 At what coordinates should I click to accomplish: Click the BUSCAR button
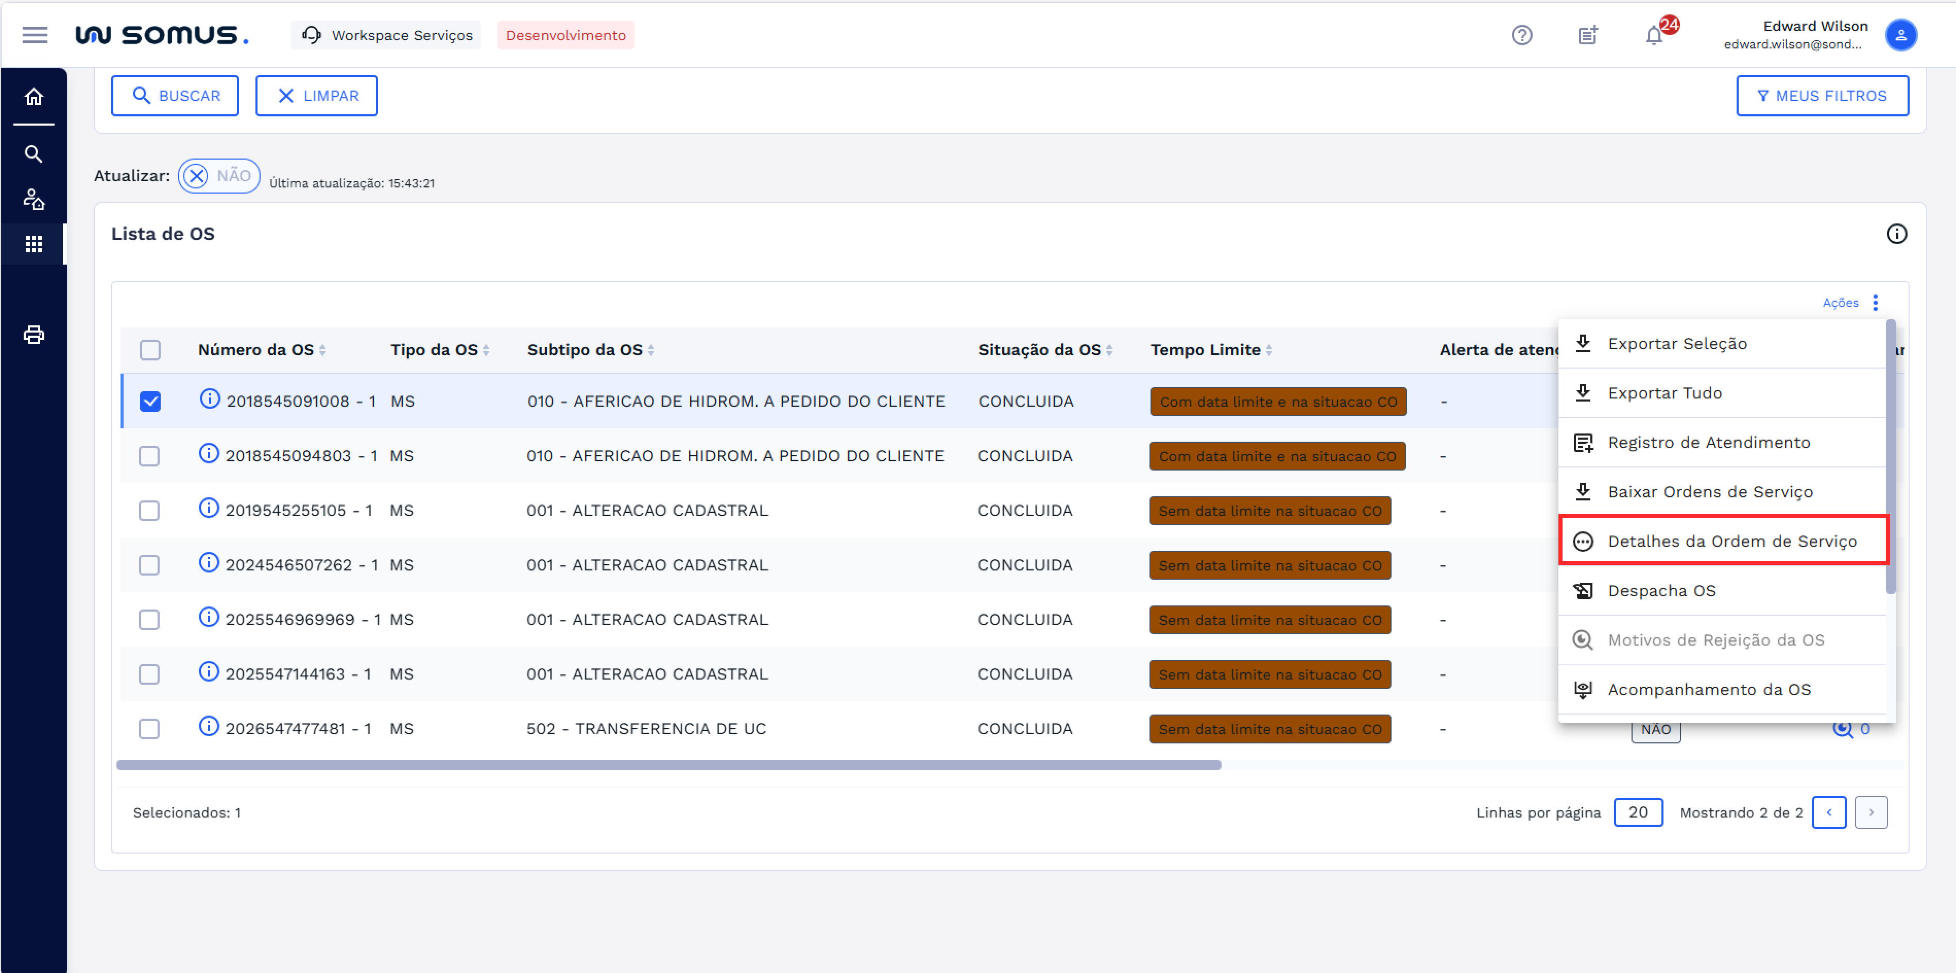[x=175, y=96]
